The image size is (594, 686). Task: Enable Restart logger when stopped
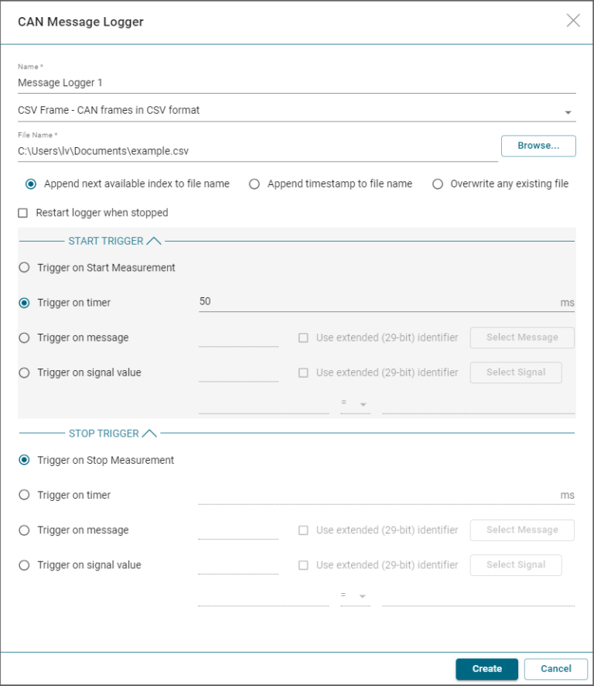pyautogui.click(x=22, y=213)
